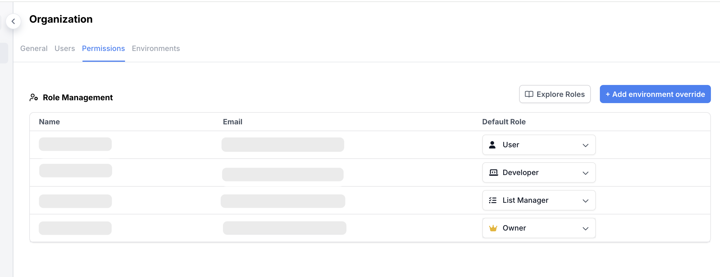The width and height of the screenshot is (720, 277).
Task: Open the User role dropdown
Action: [585, 145]
